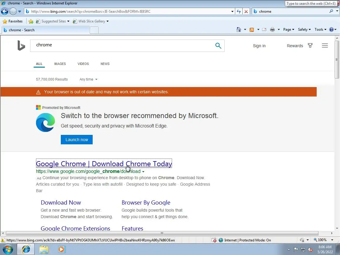Open the Google Chrome Extensions sublink

click(76, 228)
